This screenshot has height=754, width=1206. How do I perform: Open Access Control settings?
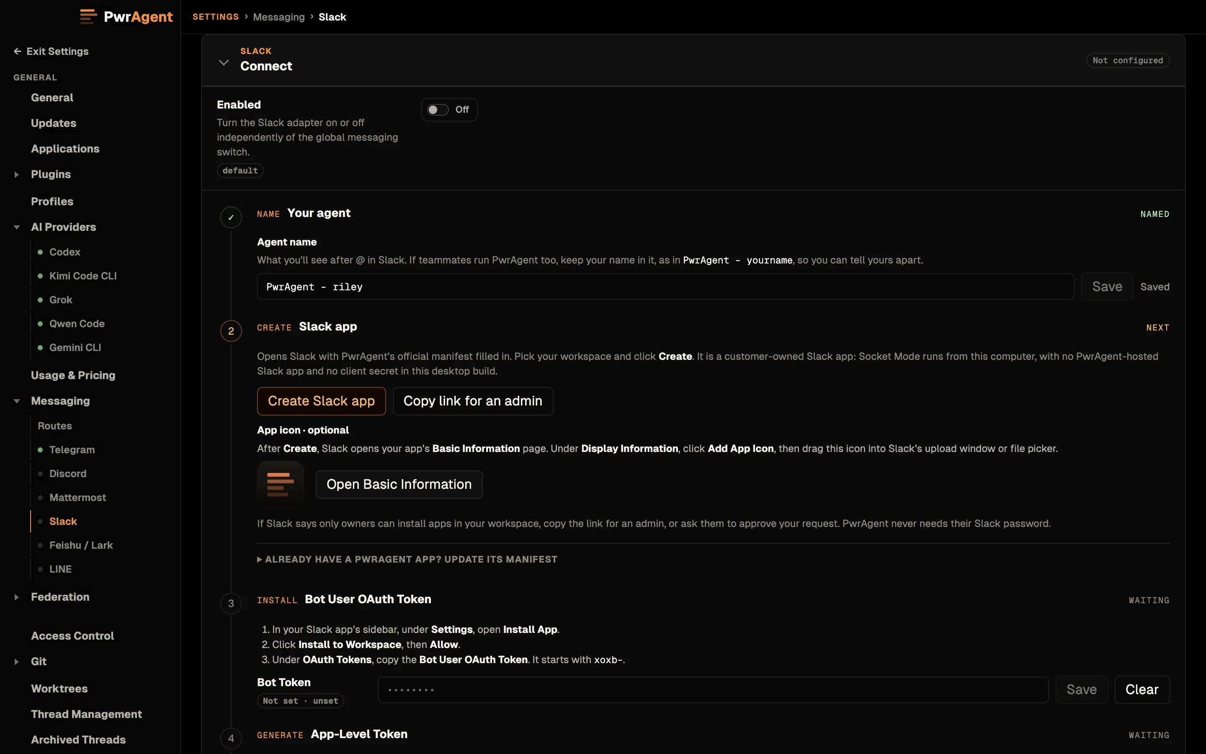pos(72,636)
